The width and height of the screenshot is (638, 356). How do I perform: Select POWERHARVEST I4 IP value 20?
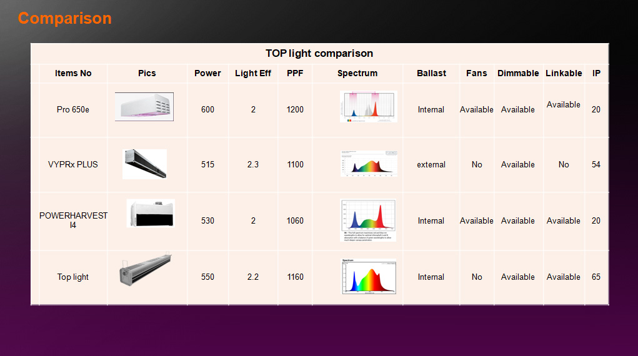[x=596, y=220]
